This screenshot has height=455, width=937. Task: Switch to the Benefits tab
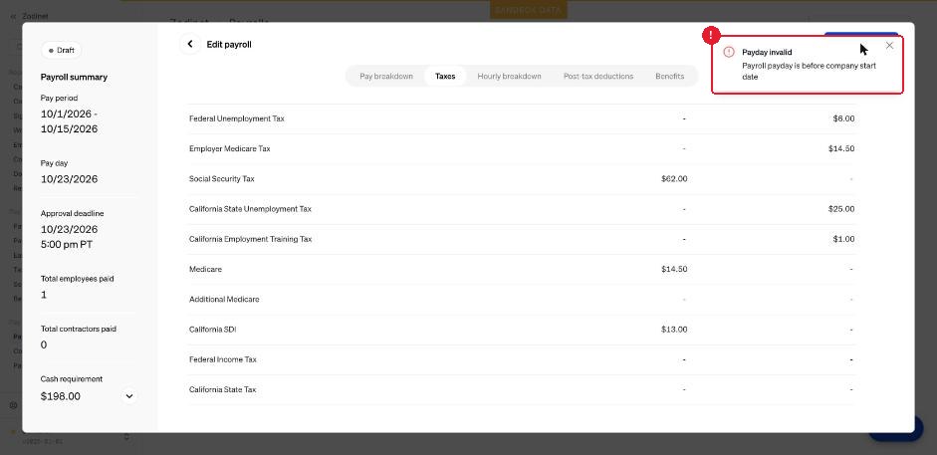[669, 77]
